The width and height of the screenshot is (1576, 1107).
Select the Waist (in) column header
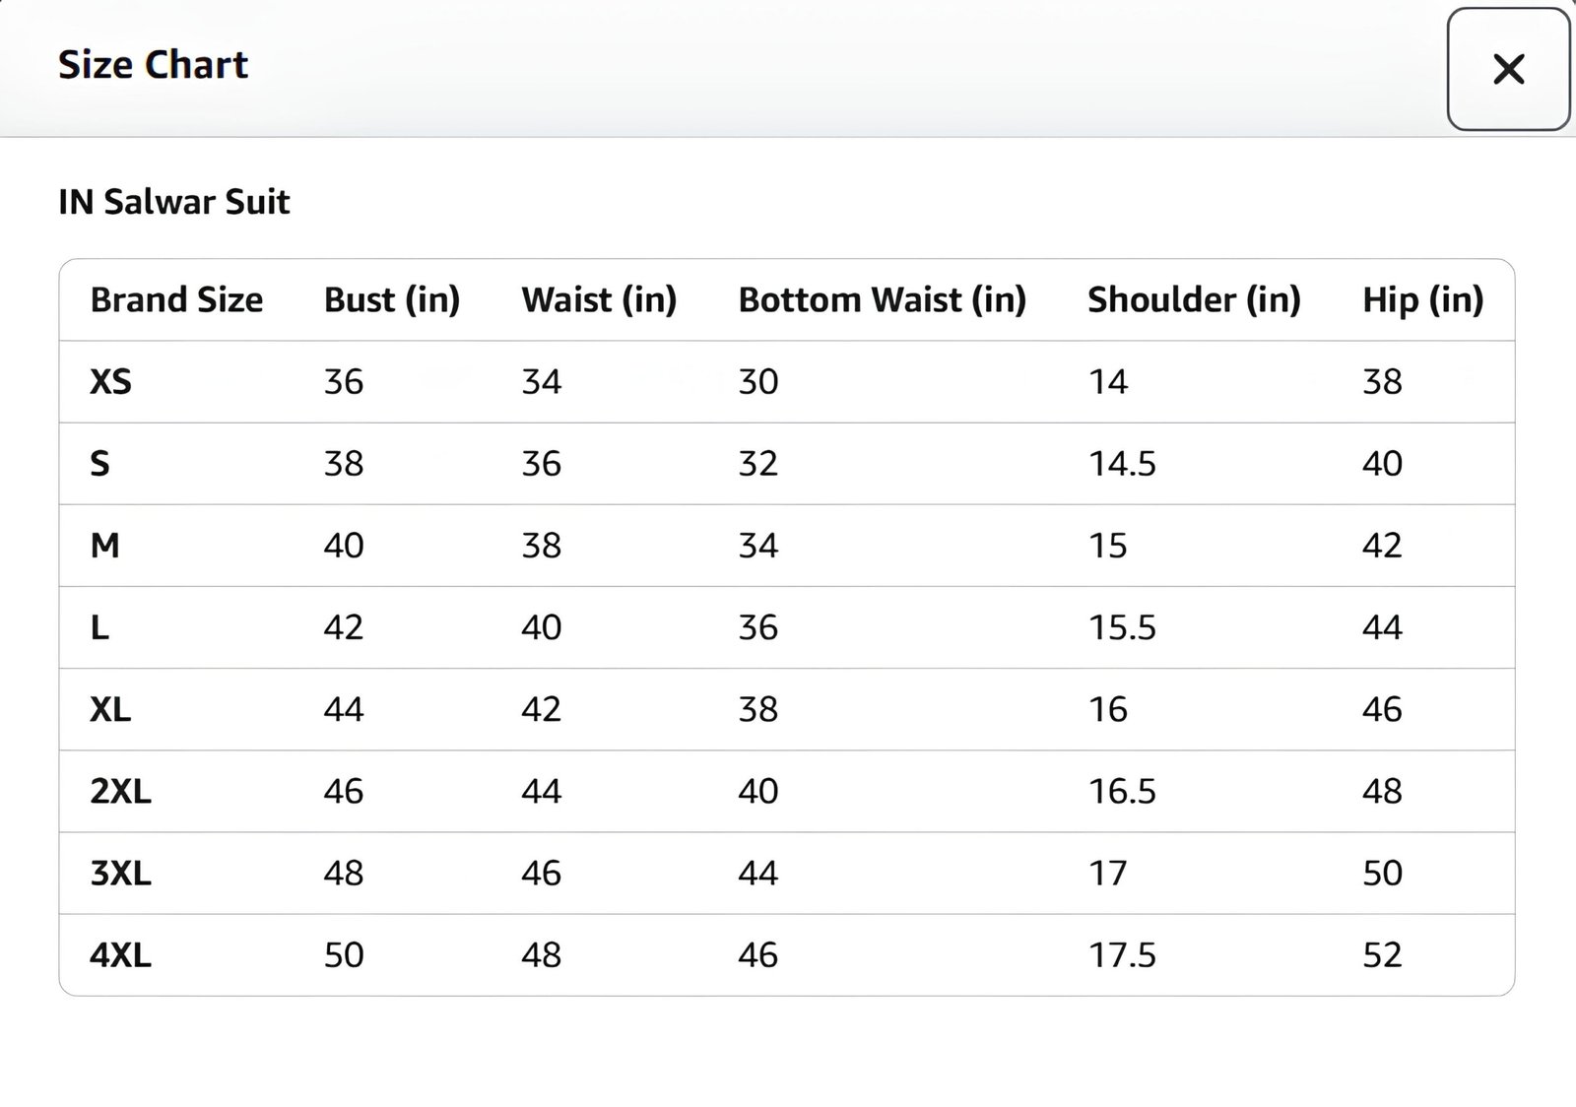tap(599, 299)
